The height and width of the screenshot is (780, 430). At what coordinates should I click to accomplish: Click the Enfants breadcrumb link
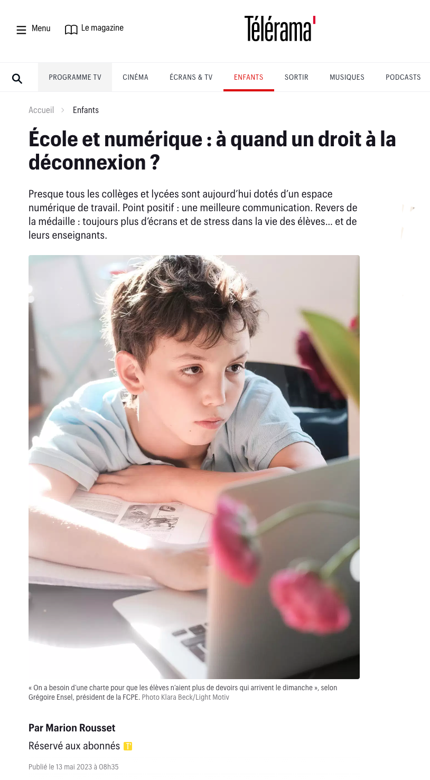tap(86, 110)
